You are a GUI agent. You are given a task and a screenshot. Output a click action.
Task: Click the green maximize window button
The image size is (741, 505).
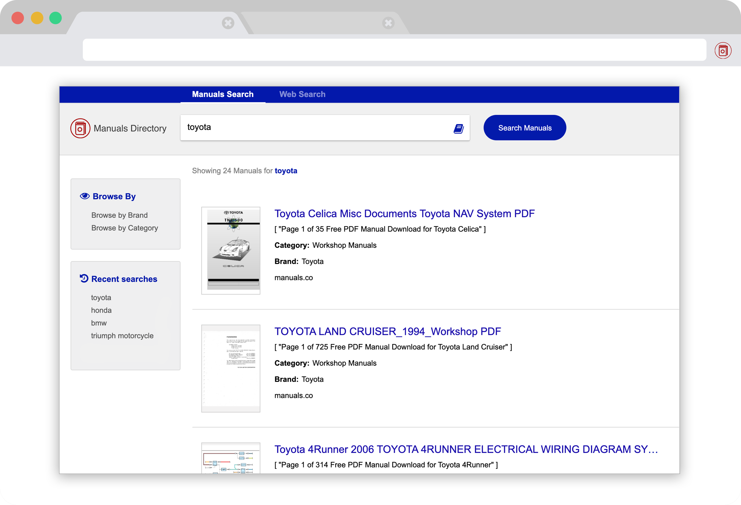[x=56, y=18]
